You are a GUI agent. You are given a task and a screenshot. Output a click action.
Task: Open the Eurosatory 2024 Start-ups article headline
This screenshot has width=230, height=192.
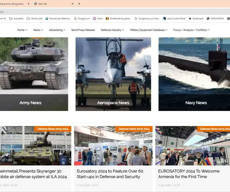tap(110, 174)
